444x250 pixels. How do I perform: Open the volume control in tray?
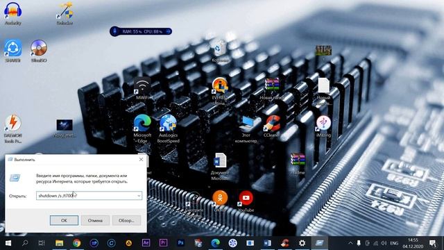click(x=384, y=243)
